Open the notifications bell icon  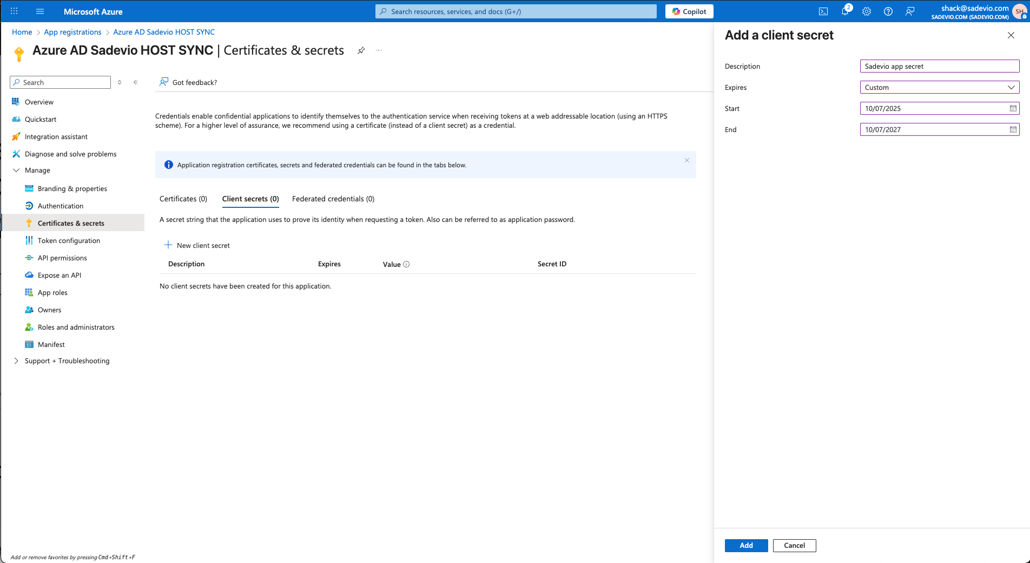pos(844,11)
